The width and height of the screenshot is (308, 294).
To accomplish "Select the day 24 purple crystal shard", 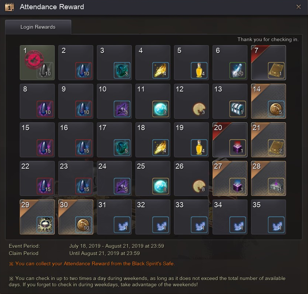I will (x=122, y=186).
